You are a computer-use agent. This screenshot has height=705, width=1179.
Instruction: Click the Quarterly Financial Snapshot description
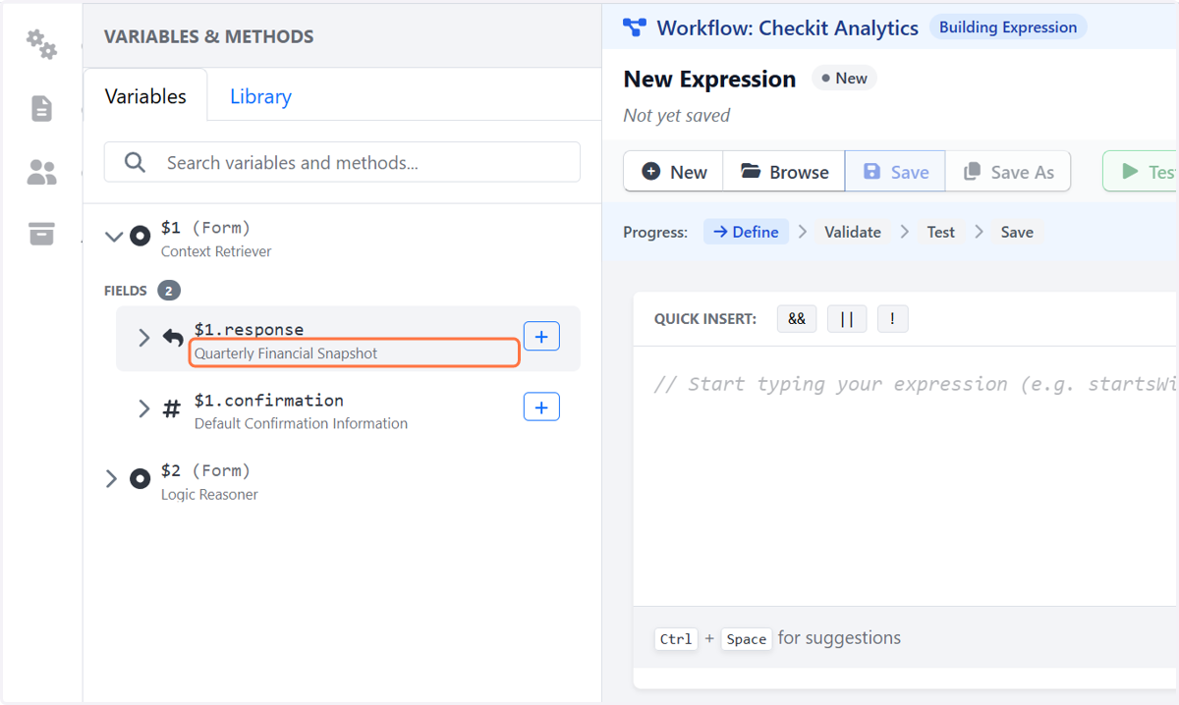coord(286,353)
